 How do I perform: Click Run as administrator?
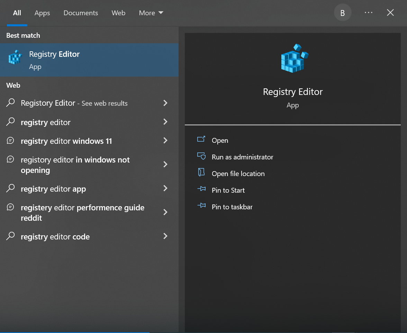[x=242, y=157]
